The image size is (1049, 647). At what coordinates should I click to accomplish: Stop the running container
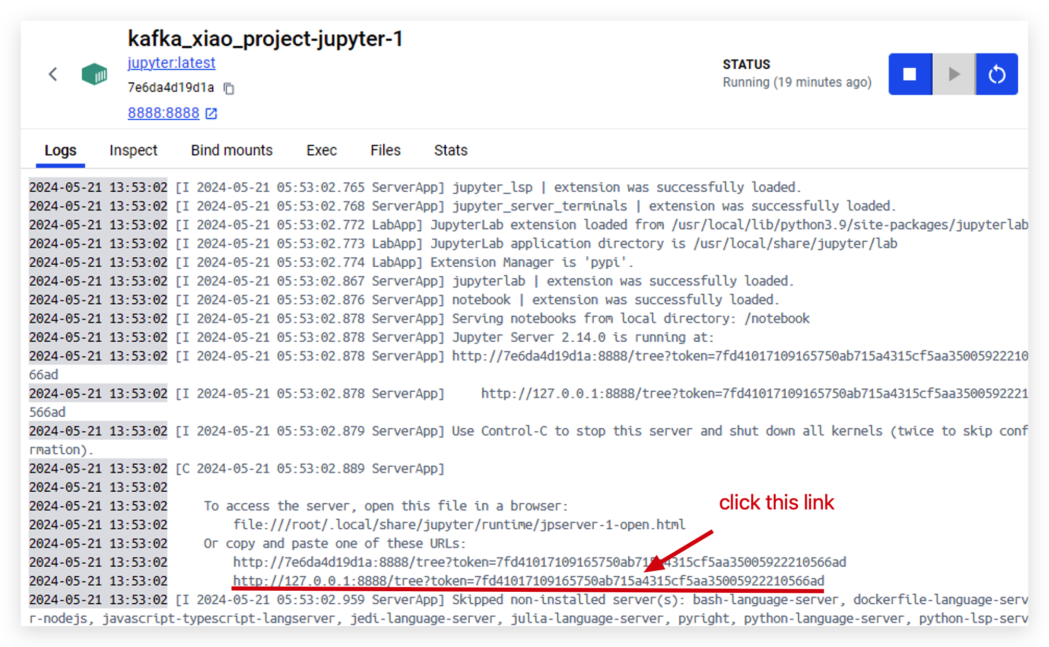(910, 74)
